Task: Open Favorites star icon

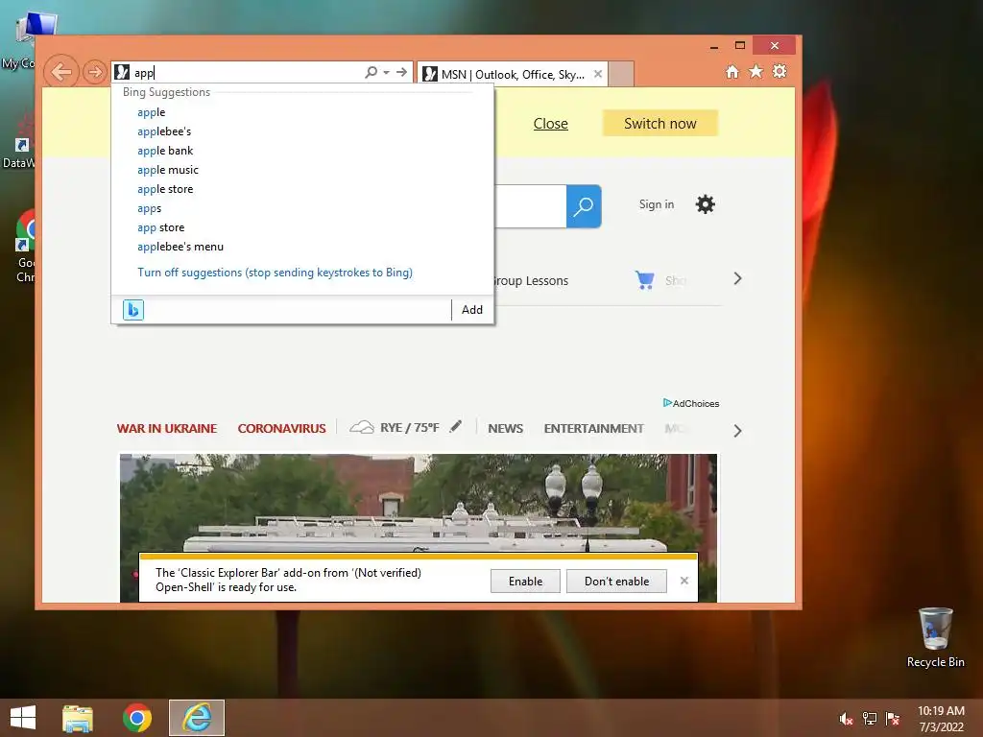Action: tap(756, 71)
